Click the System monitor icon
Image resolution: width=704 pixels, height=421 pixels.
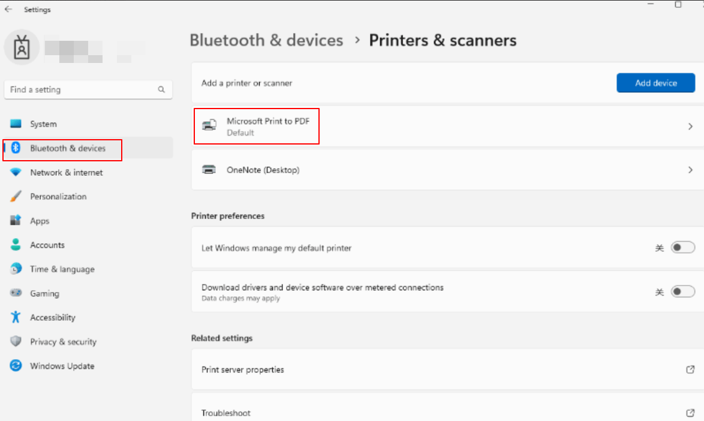[x=16, y=124]
